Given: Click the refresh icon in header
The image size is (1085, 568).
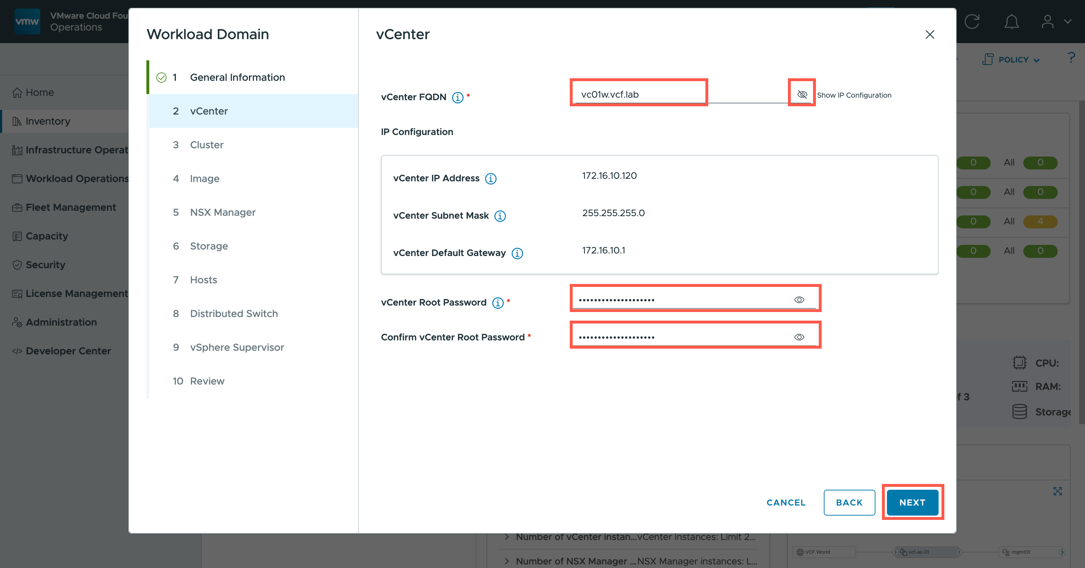Looking at the screenshot, I should coord(972,22).
